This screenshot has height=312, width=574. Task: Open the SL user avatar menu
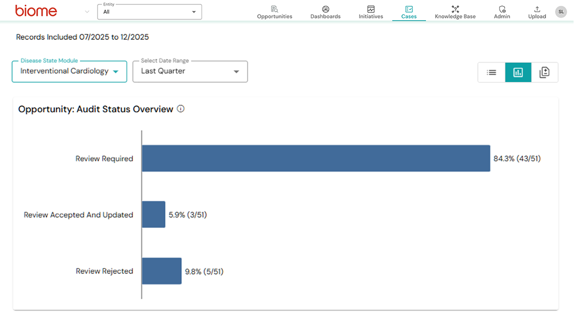click(x=561, y=11)
